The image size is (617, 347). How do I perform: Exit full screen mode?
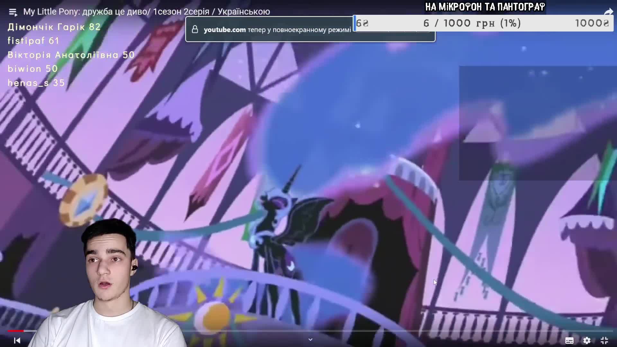[604, 341]
